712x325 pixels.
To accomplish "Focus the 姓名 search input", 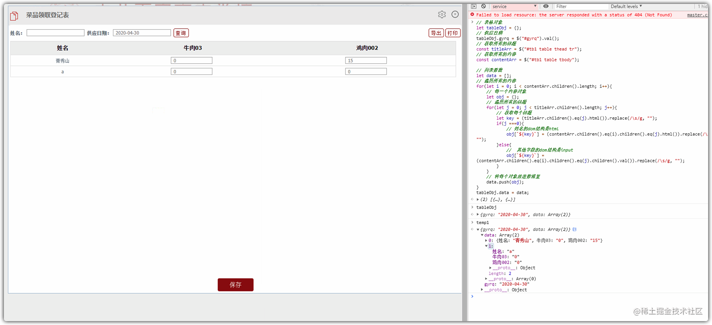I will [x=55, y=33].
